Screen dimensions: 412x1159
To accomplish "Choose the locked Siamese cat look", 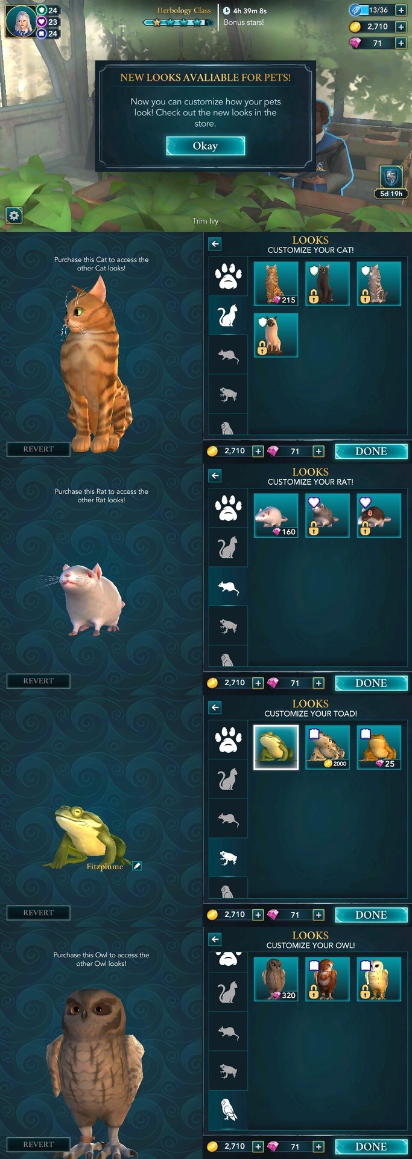I will [276, 335].
